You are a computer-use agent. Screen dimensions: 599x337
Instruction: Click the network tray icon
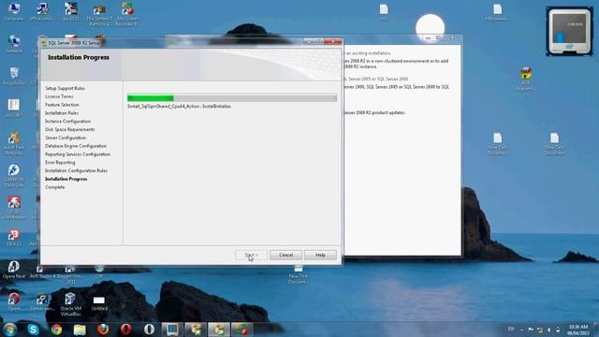click(x=540, y=330)
